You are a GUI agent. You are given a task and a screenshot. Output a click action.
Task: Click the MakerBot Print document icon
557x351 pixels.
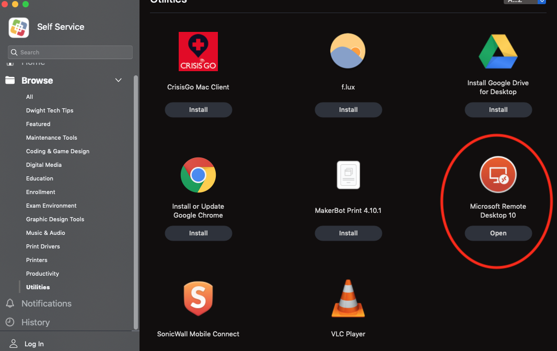click(x=348, y=175)
